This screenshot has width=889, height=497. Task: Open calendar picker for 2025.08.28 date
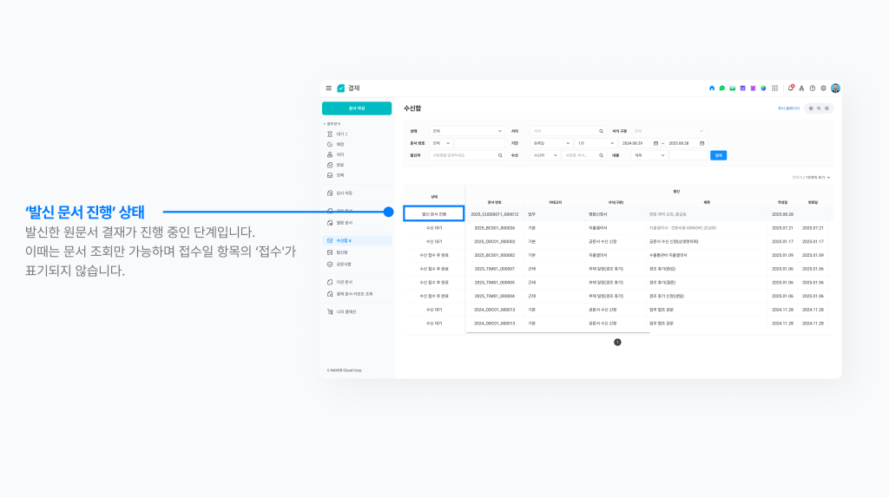click(x=701, y=143)
